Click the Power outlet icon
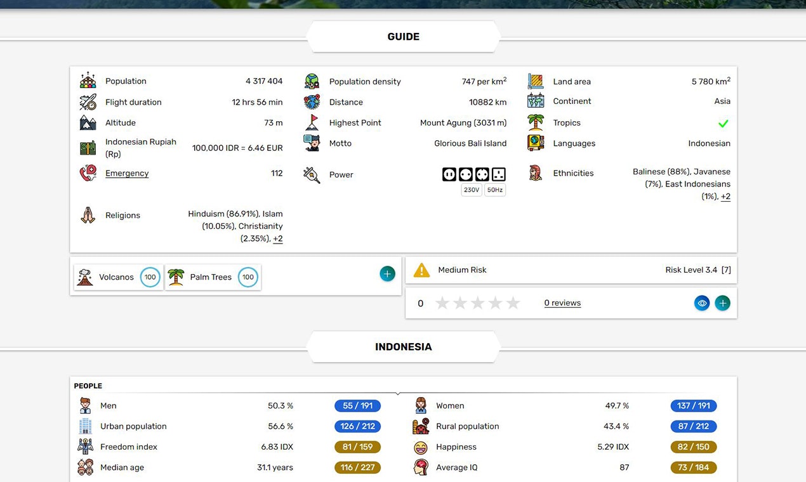Screen dimensions: 806x482 (x=311, y=174)
